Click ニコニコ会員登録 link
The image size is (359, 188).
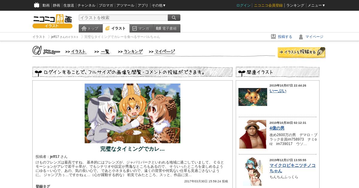click(x=268, y=5)
